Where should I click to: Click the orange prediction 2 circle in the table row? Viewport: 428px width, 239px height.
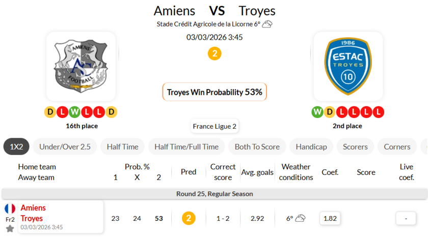click(189, 218)
